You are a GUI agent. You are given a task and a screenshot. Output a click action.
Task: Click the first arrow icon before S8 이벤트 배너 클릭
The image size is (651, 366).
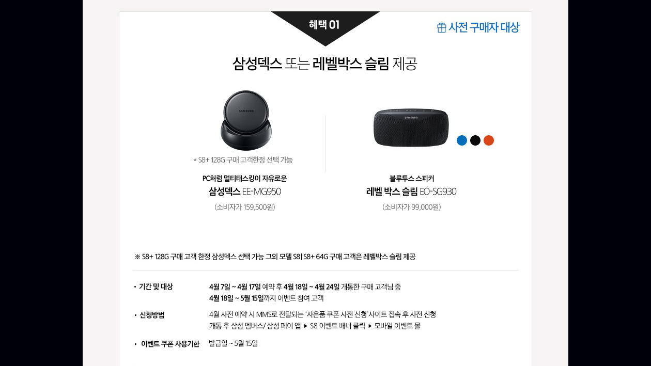click(306, 326)
